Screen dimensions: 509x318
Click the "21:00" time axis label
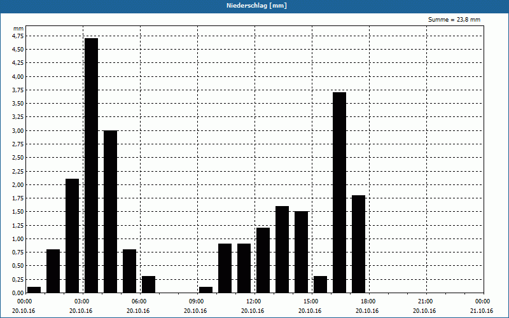point(426,301)
